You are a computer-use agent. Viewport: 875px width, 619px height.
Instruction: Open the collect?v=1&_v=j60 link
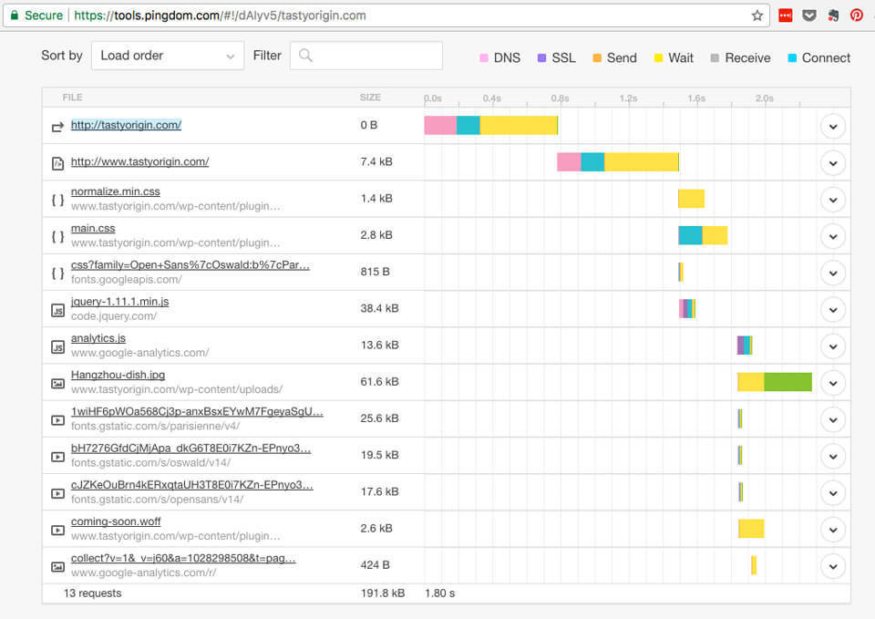coord(183,558)
